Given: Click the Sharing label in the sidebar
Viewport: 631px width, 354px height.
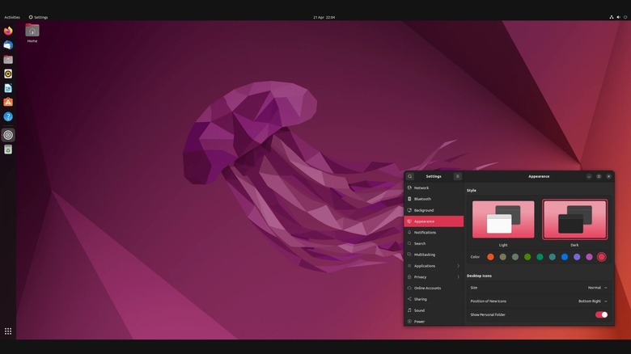Looking at the screenshot, I should 420,299.
